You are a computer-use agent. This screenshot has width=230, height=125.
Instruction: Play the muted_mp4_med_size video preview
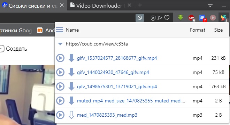[x=60, y=101]
